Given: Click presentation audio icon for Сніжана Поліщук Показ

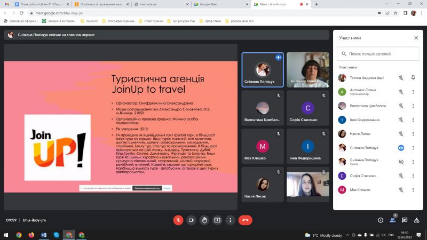Looking at the screenshot, I should tap(401, 162).
